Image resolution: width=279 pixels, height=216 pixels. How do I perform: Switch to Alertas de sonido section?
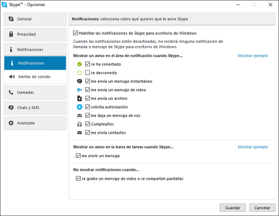click(x=35, y=77)
